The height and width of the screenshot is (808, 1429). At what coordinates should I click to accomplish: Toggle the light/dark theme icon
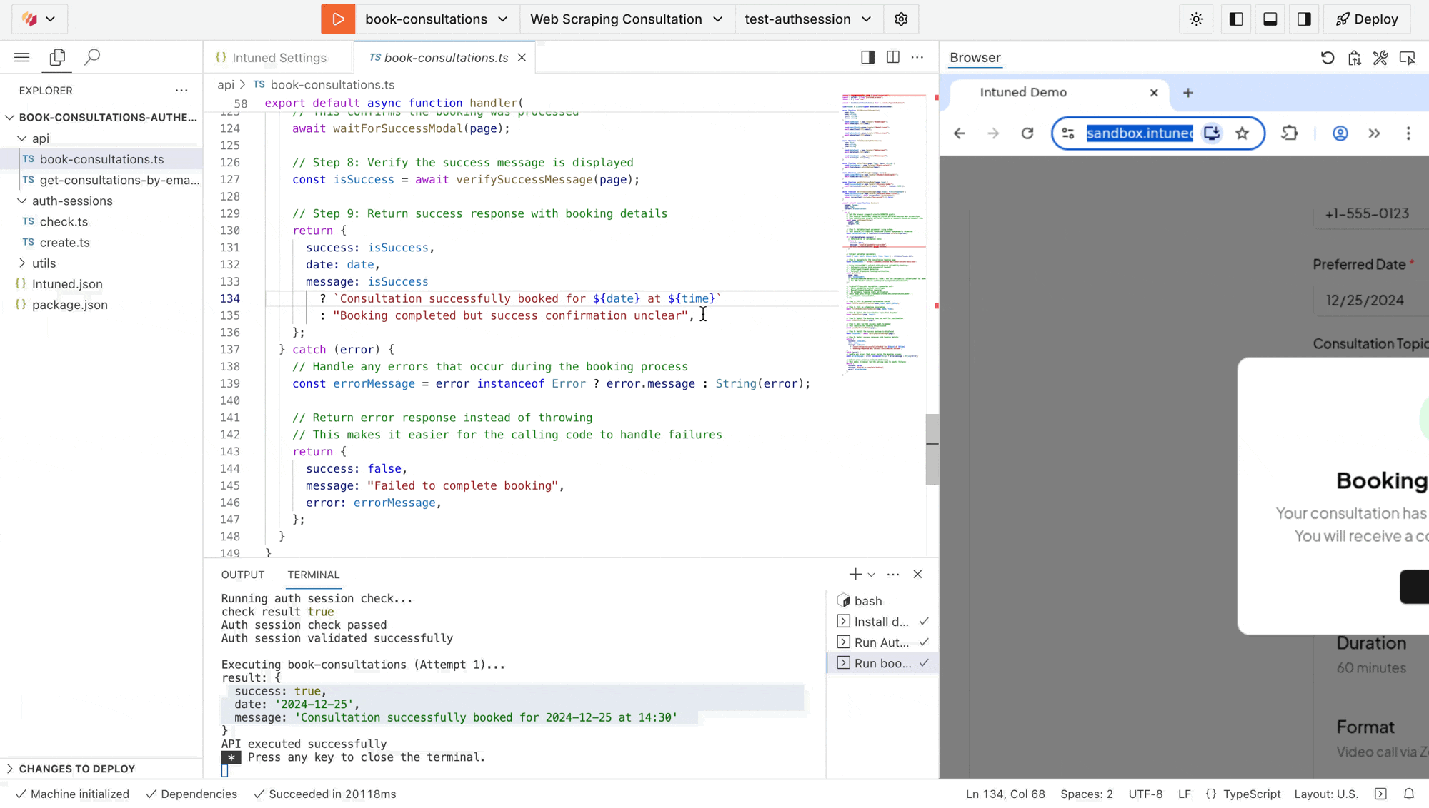click(x=1196, y=19)
